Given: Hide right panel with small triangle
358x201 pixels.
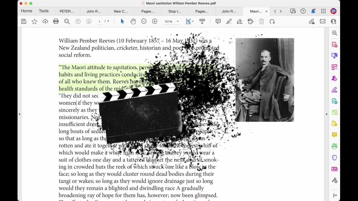Looking at the screenshot, I should (x=326, y=114).
